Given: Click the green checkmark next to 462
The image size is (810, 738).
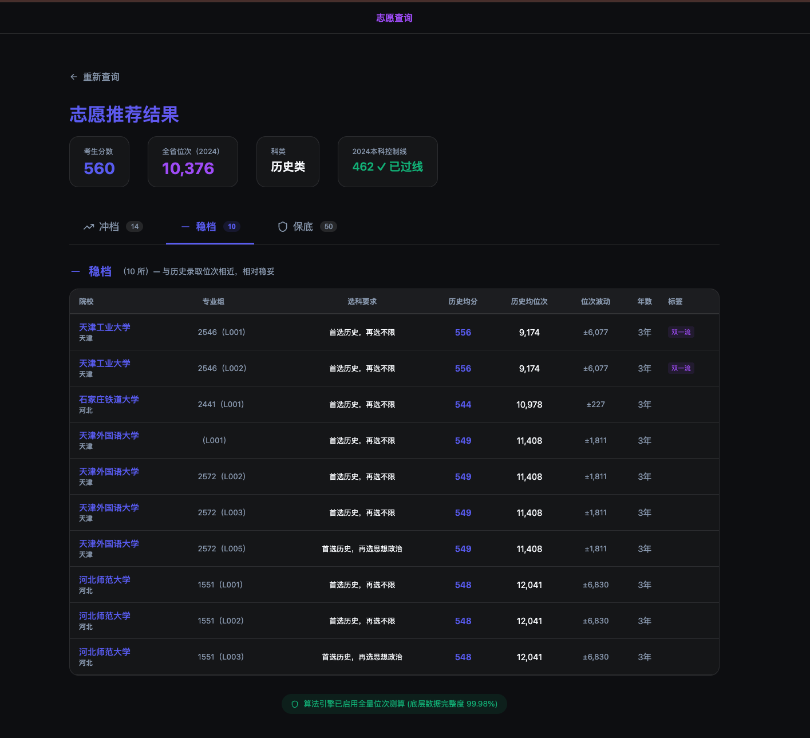Looking at the screenshot, I should pyautogui.click(x=381, y=167).
